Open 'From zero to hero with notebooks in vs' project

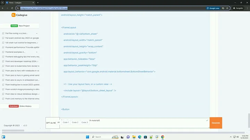coord(22,71)
